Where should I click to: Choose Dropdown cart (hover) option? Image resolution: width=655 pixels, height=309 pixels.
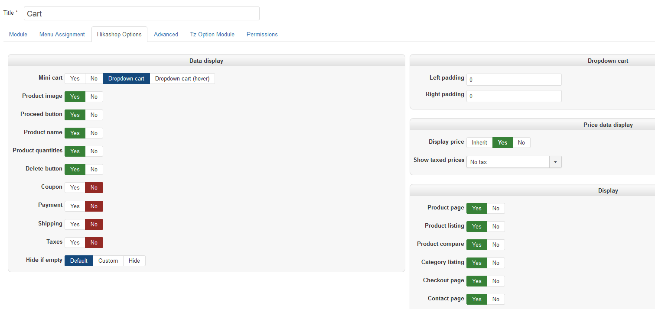pos(182,78)
